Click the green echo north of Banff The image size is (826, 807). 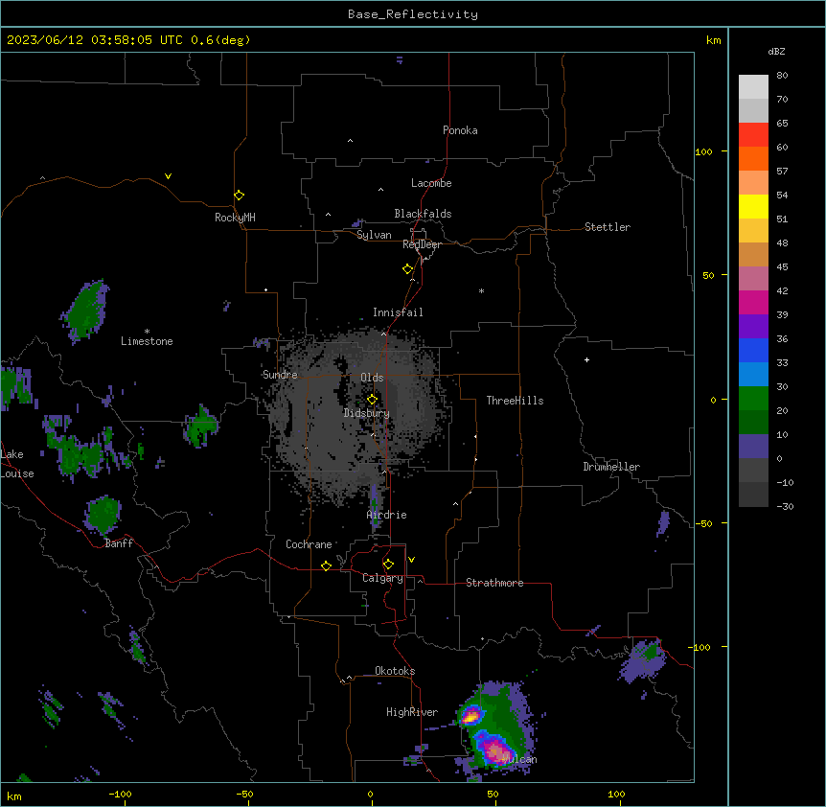click(103, 515)
